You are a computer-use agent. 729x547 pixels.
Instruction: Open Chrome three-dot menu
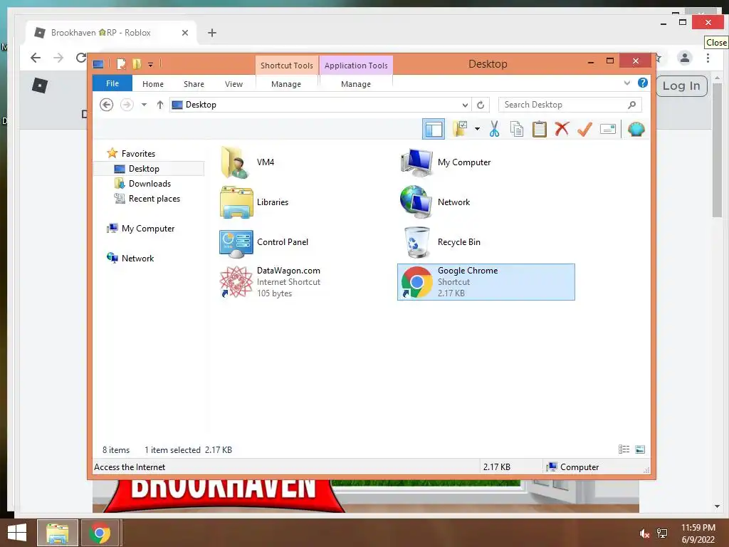click(708, 58)
